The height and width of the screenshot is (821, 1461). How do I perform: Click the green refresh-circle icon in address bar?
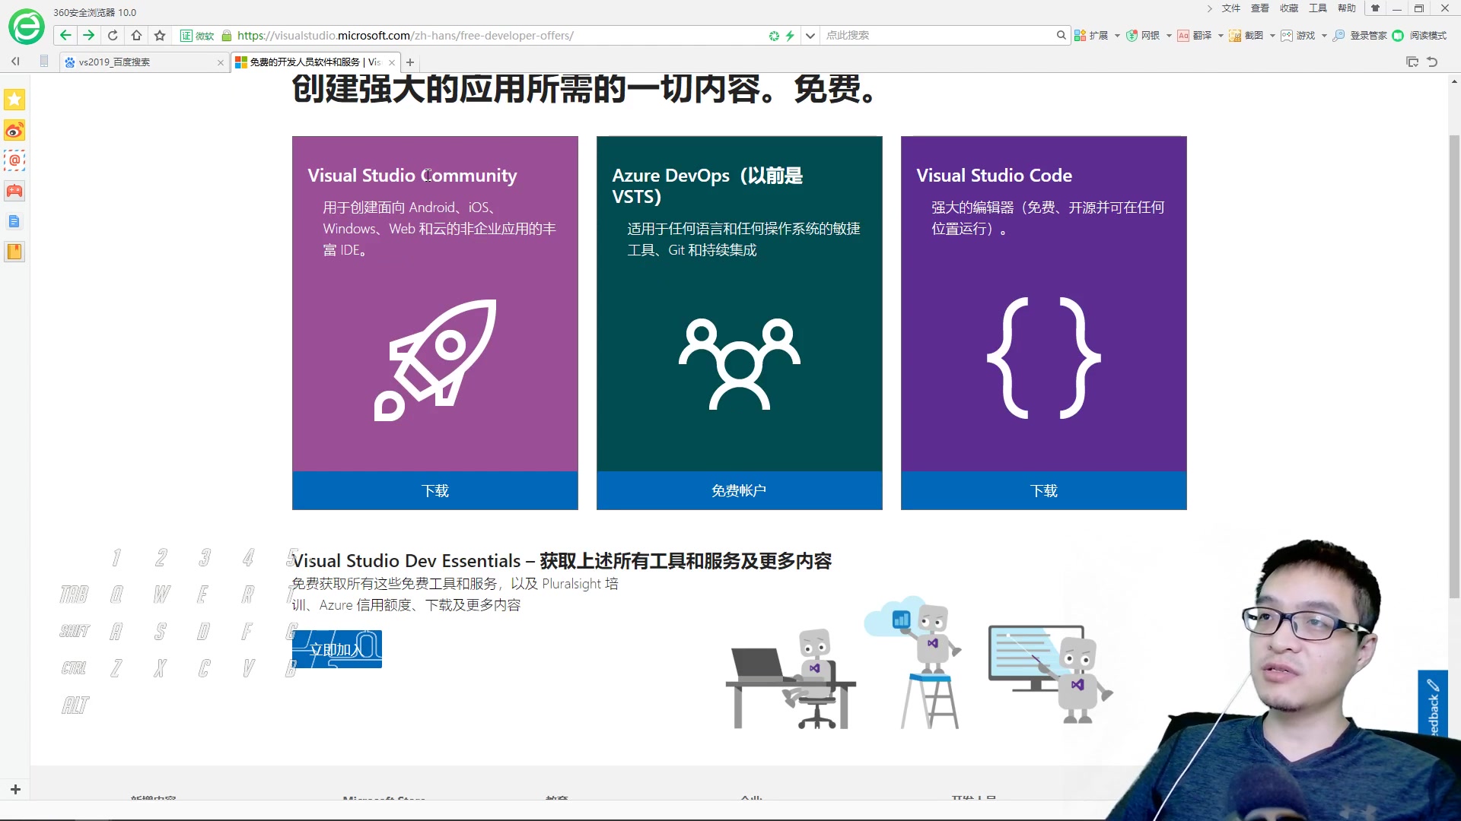pyautogui.click(x=774, y=36)
